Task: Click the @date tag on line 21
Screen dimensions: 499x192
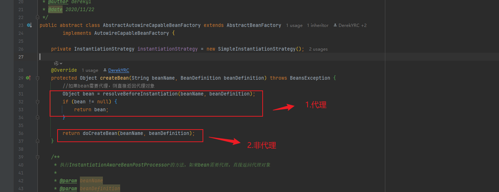Action: coord(55,10)
